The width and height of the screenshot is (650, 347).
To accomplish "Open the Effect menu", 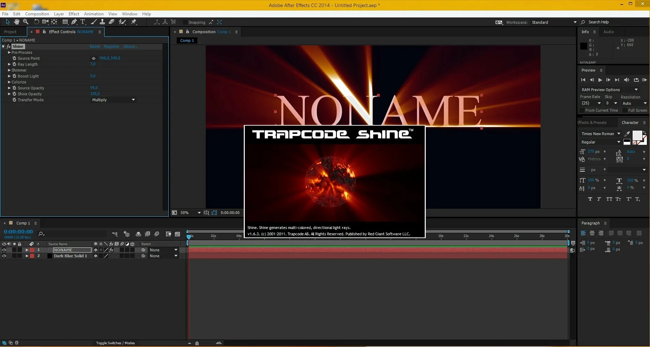I will coord(74,14).
